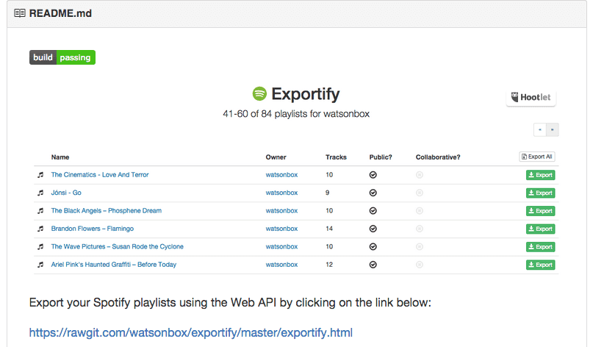Click watsonbox owner in The Wave Pictures row

[281, 247]
